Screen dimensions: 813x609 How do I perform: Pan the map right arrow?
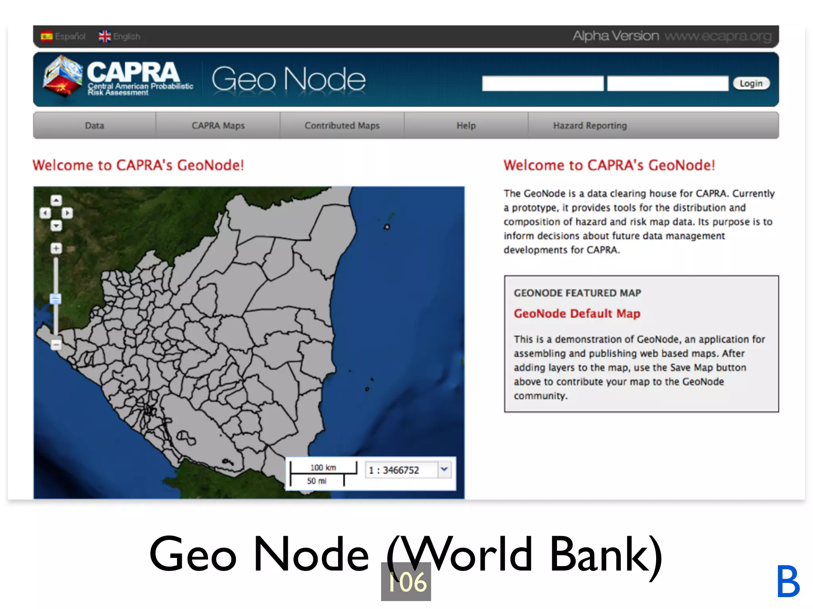tap(67, 213)
